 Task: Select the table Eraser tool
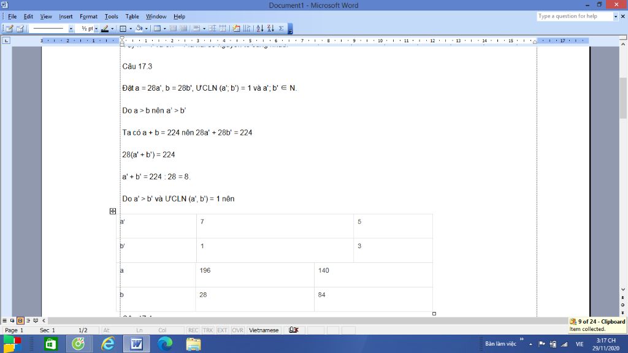point(20,28)
